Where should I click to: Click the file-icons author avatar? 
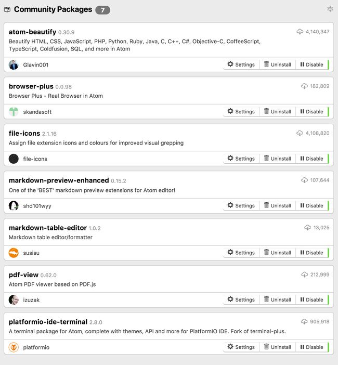[14, 159]
